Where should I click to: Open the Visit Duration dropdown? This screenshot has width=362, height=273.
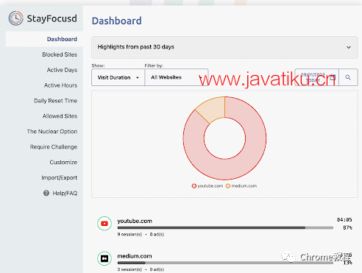click(x=118, y=77)
